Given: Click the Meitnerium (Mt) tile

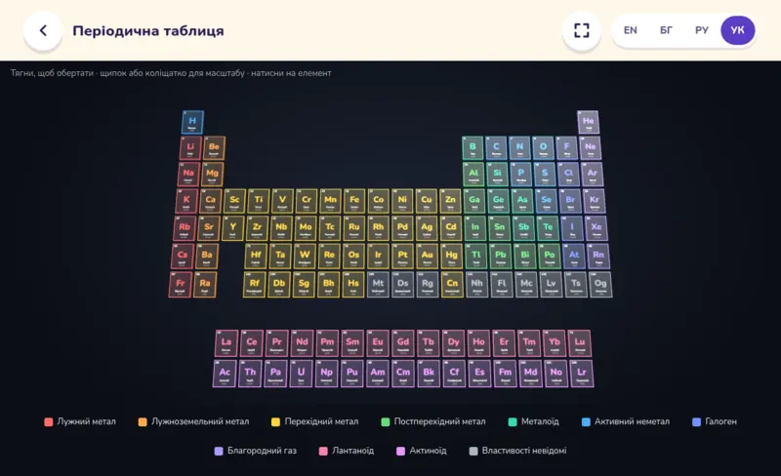Looking at the screenshot, I should click(x=379, y=285).
